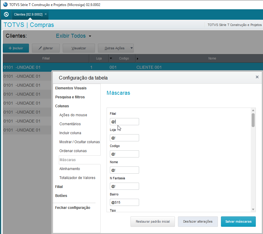Select Ações do mouse option
This screenshot has width=263, height=234.
(x=73, y=115)
